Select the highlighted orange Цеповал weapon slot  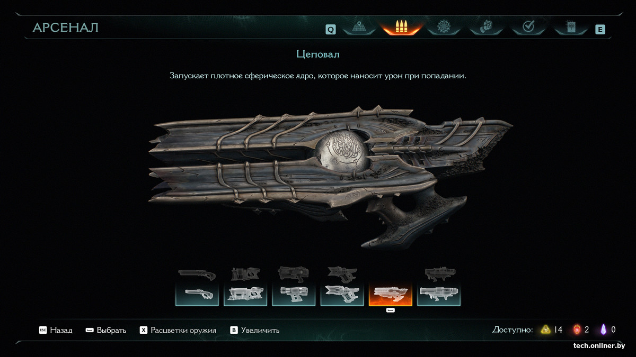click(x=390, y=294)
